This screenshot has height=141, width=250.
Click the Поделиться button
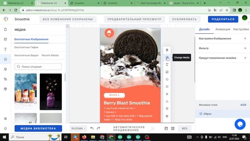(223, 19)
